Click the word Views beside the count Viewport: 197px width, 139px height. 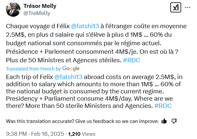89,134
